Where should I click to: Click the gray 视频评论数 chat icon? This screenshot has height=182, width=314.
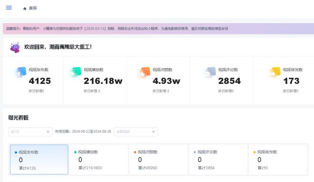210,72
